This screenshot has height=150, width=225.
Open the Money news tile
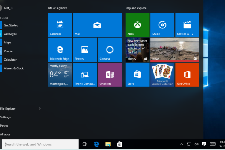(x=138, y=50)
